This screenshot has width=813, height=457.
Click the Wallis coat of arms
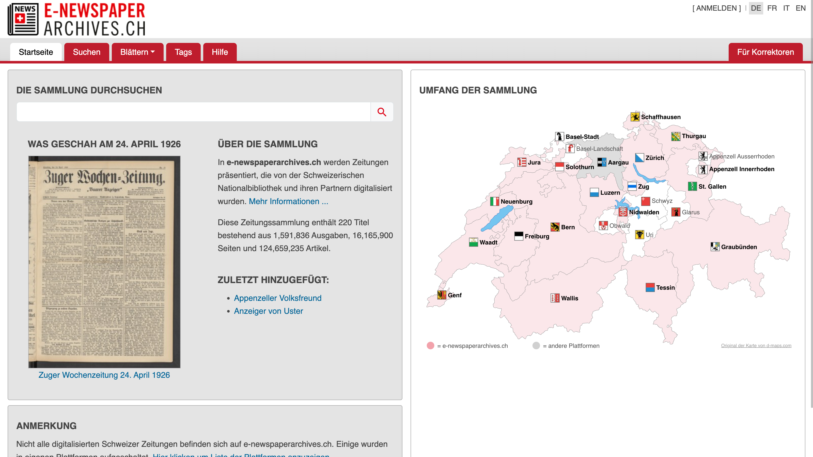[555, 298]
